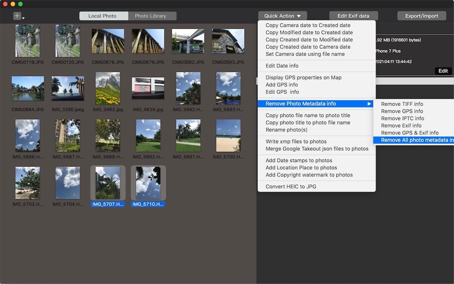Select the IMG_3462.jpg flower thumbnail
454x284 pixels.
point(108,88)
